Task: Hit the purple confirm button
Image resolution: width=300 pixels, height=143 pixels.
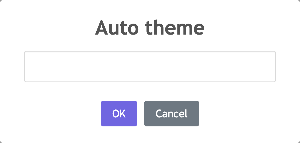Action: coord(119,114)
